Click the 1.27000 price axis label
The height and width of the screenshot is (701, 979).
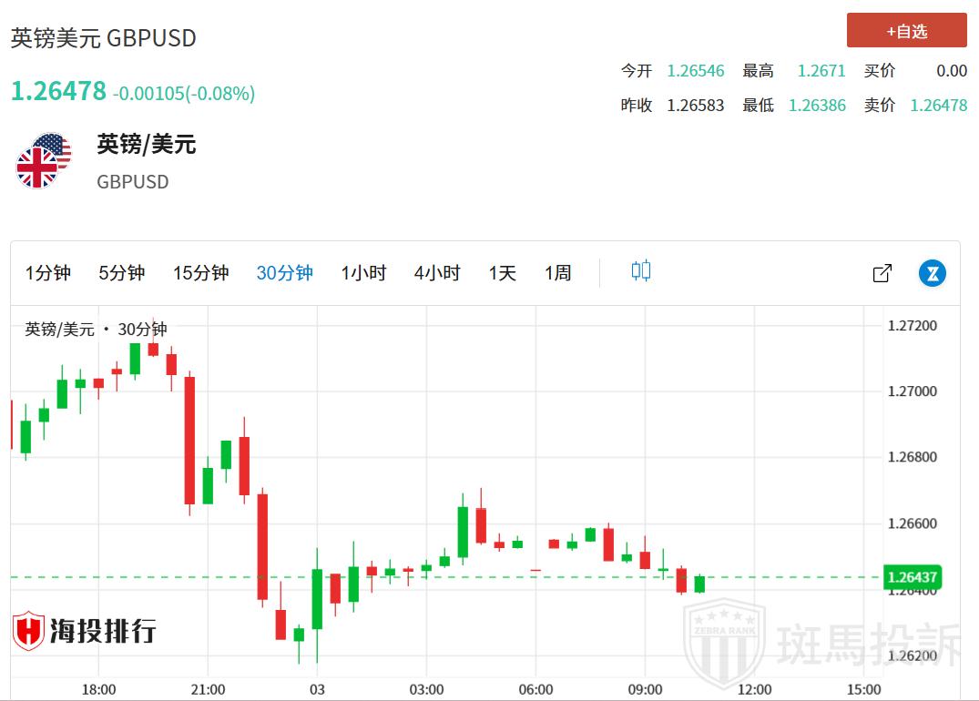pyautogui.click(x=911, y=391)
